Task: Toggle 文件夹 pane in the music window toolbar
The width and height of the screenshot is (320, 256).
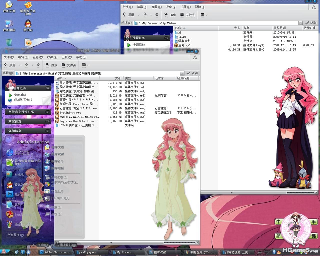Action: [x=69, y=65]
